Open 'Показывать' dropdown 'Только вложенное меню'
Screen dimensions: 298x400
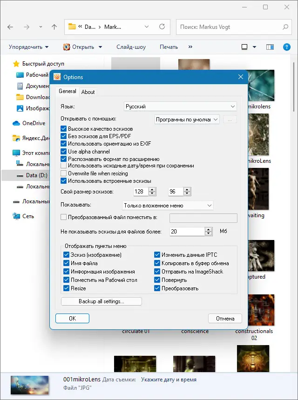pos(168,206)
